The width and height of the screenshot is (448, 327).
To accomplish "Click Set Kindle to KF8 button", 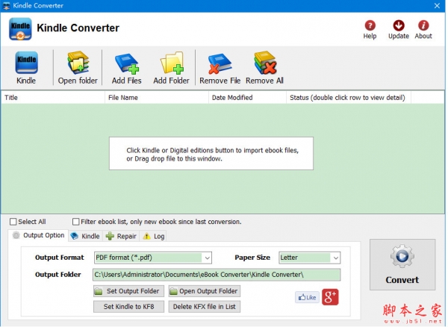I will pos(128,306).
